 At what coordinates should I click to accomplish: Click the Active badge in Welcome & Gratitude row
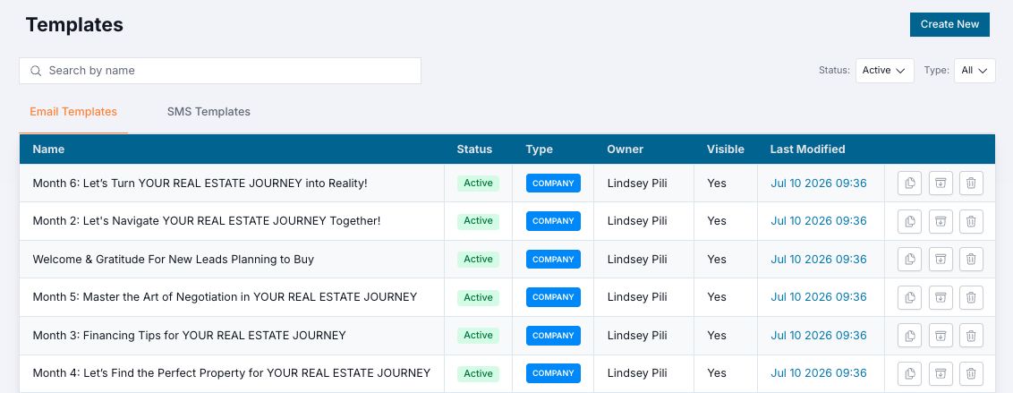coord(478,260)
